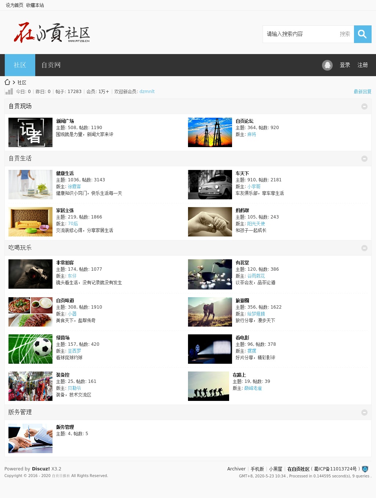Click the 小黑屋 footer link

point(275,469)
